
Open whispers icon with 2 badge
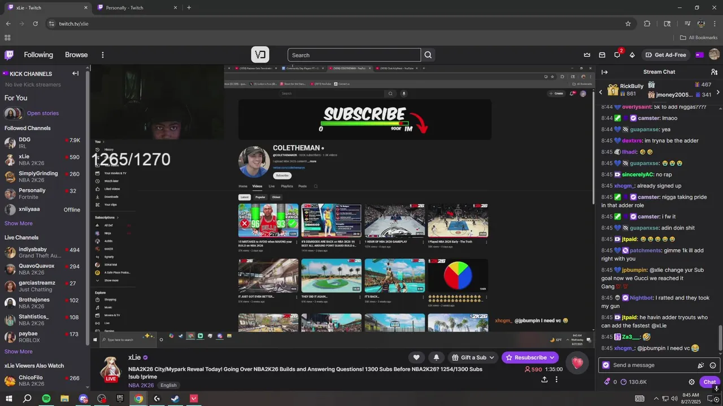[617, 55]
